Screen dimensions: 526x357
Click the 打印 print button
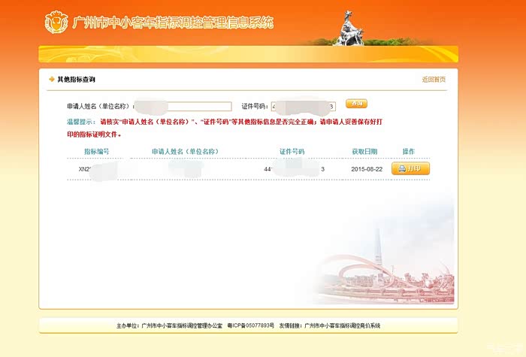tap(410, 168)
